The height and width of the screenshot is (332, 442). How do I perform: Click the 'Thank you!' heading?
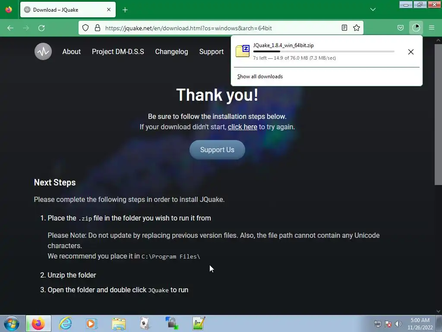click(x=218, y=95)
